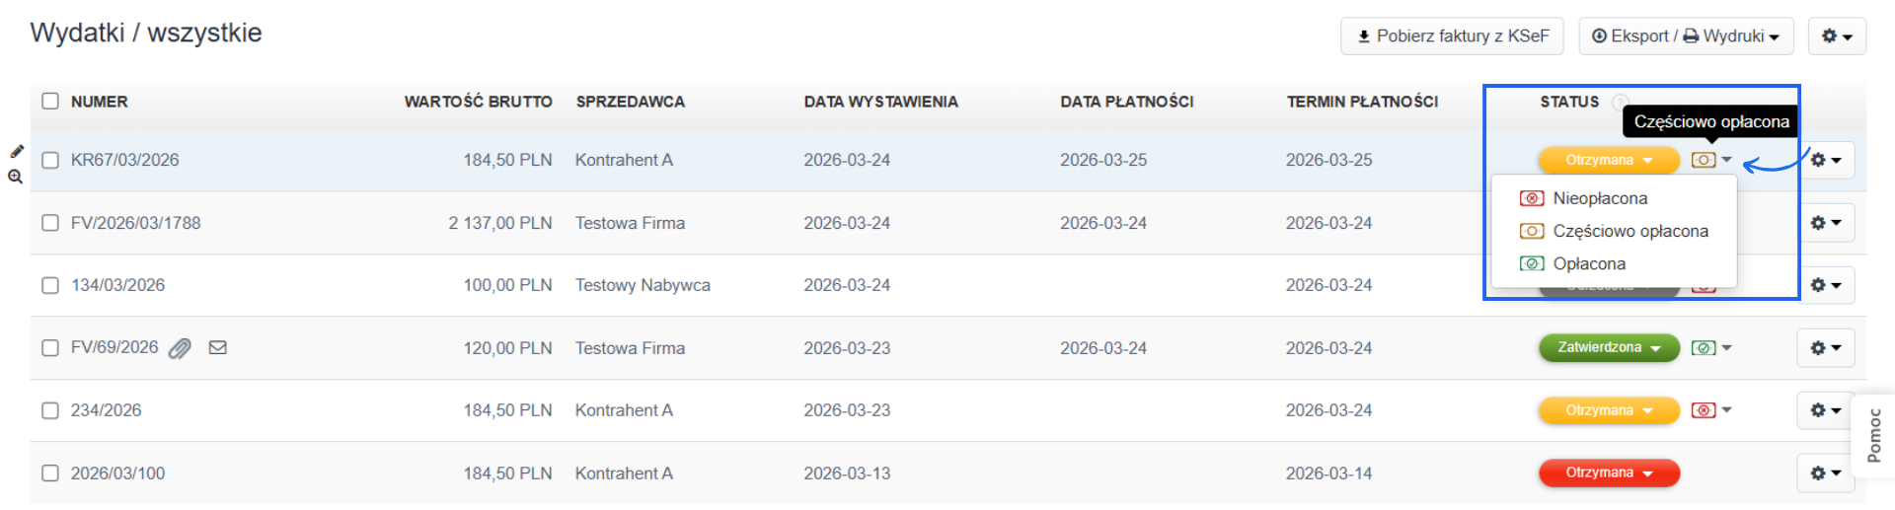Screen dimensions: 1895x510
Task: Open the red Otrzymana dropdown for 2026/03/100
Action: click(x=1609, y=474)
